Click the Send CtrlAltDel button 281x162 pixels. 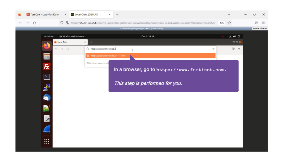tap(260, 29)
